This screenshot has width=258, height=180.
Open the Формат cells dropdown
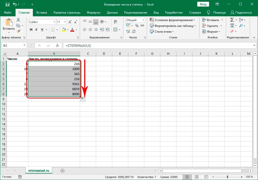[211, 32]
